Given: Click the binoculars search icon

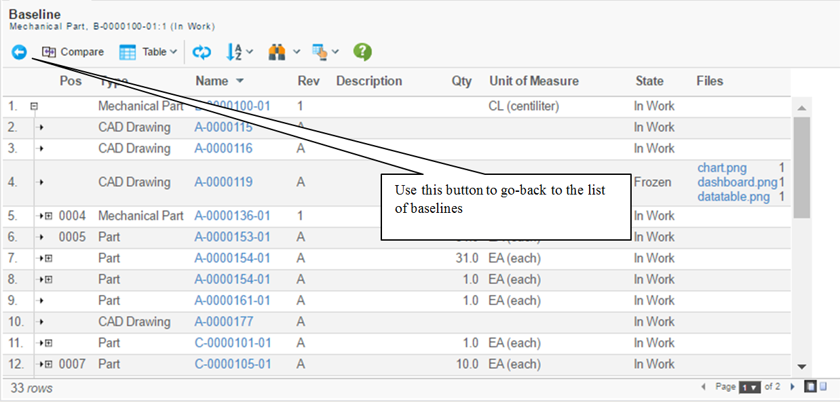Looking at the screenshot, I should click(x=277, y=52).
